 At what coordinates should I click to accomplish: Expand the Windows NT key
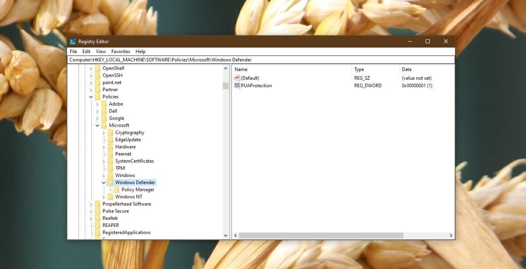pos(103,197)
